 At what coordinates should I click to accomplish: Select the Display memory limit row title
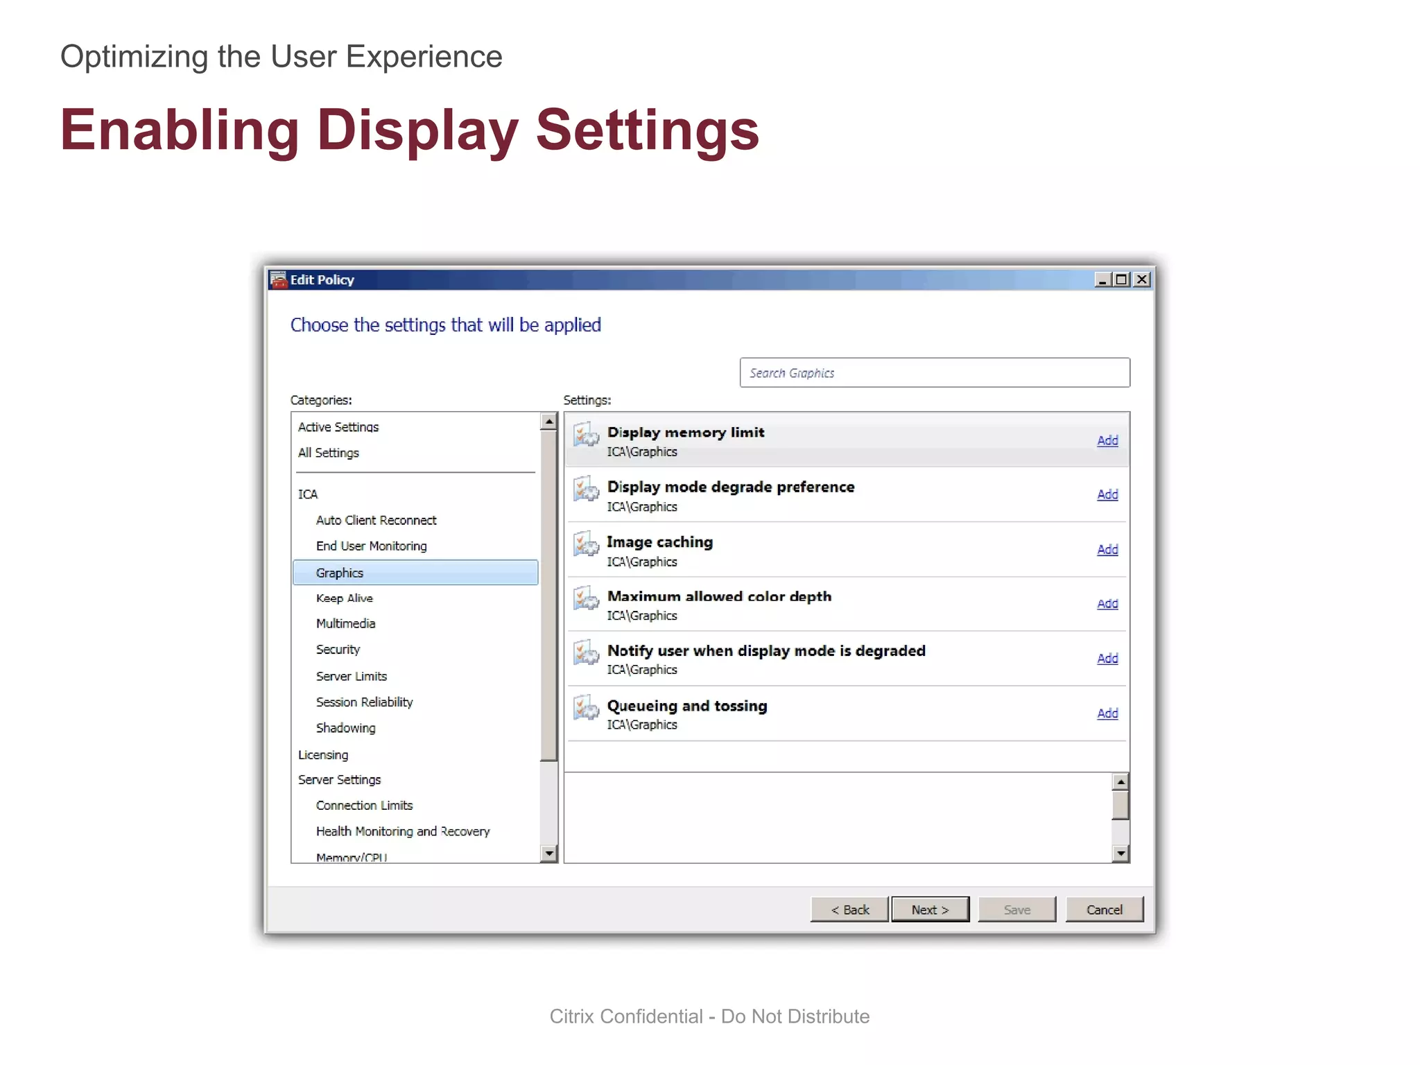[x=686, y=433]
